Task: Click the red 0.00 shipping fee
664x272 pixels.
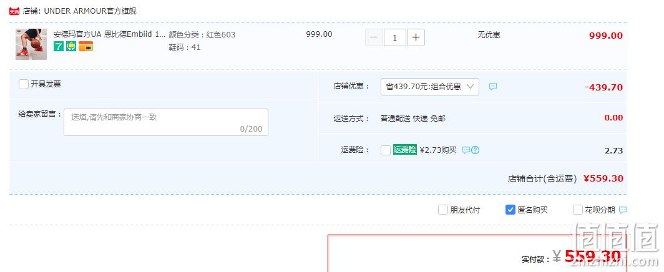Action: 613,118
